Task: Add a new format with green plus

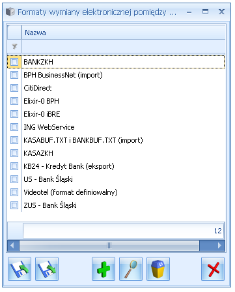Action: click(x=104, y=269)
